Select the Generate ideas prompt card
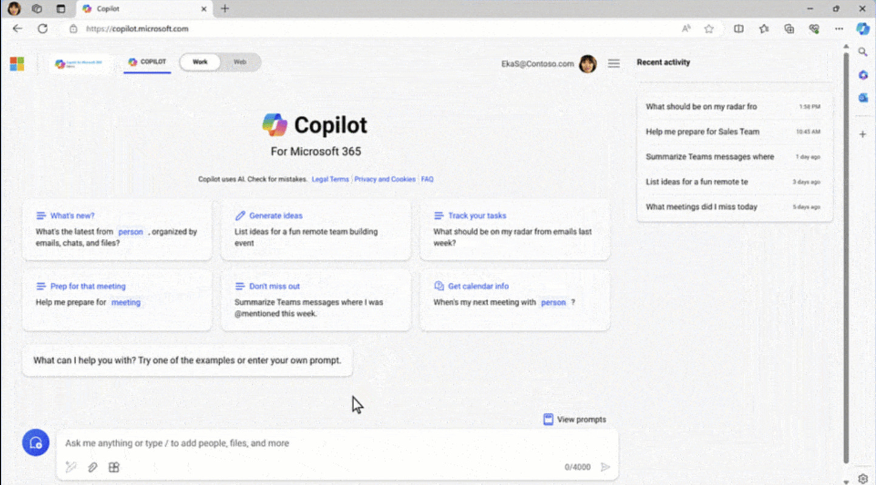Viewport: 876px width, 485px height. (316, 230)
